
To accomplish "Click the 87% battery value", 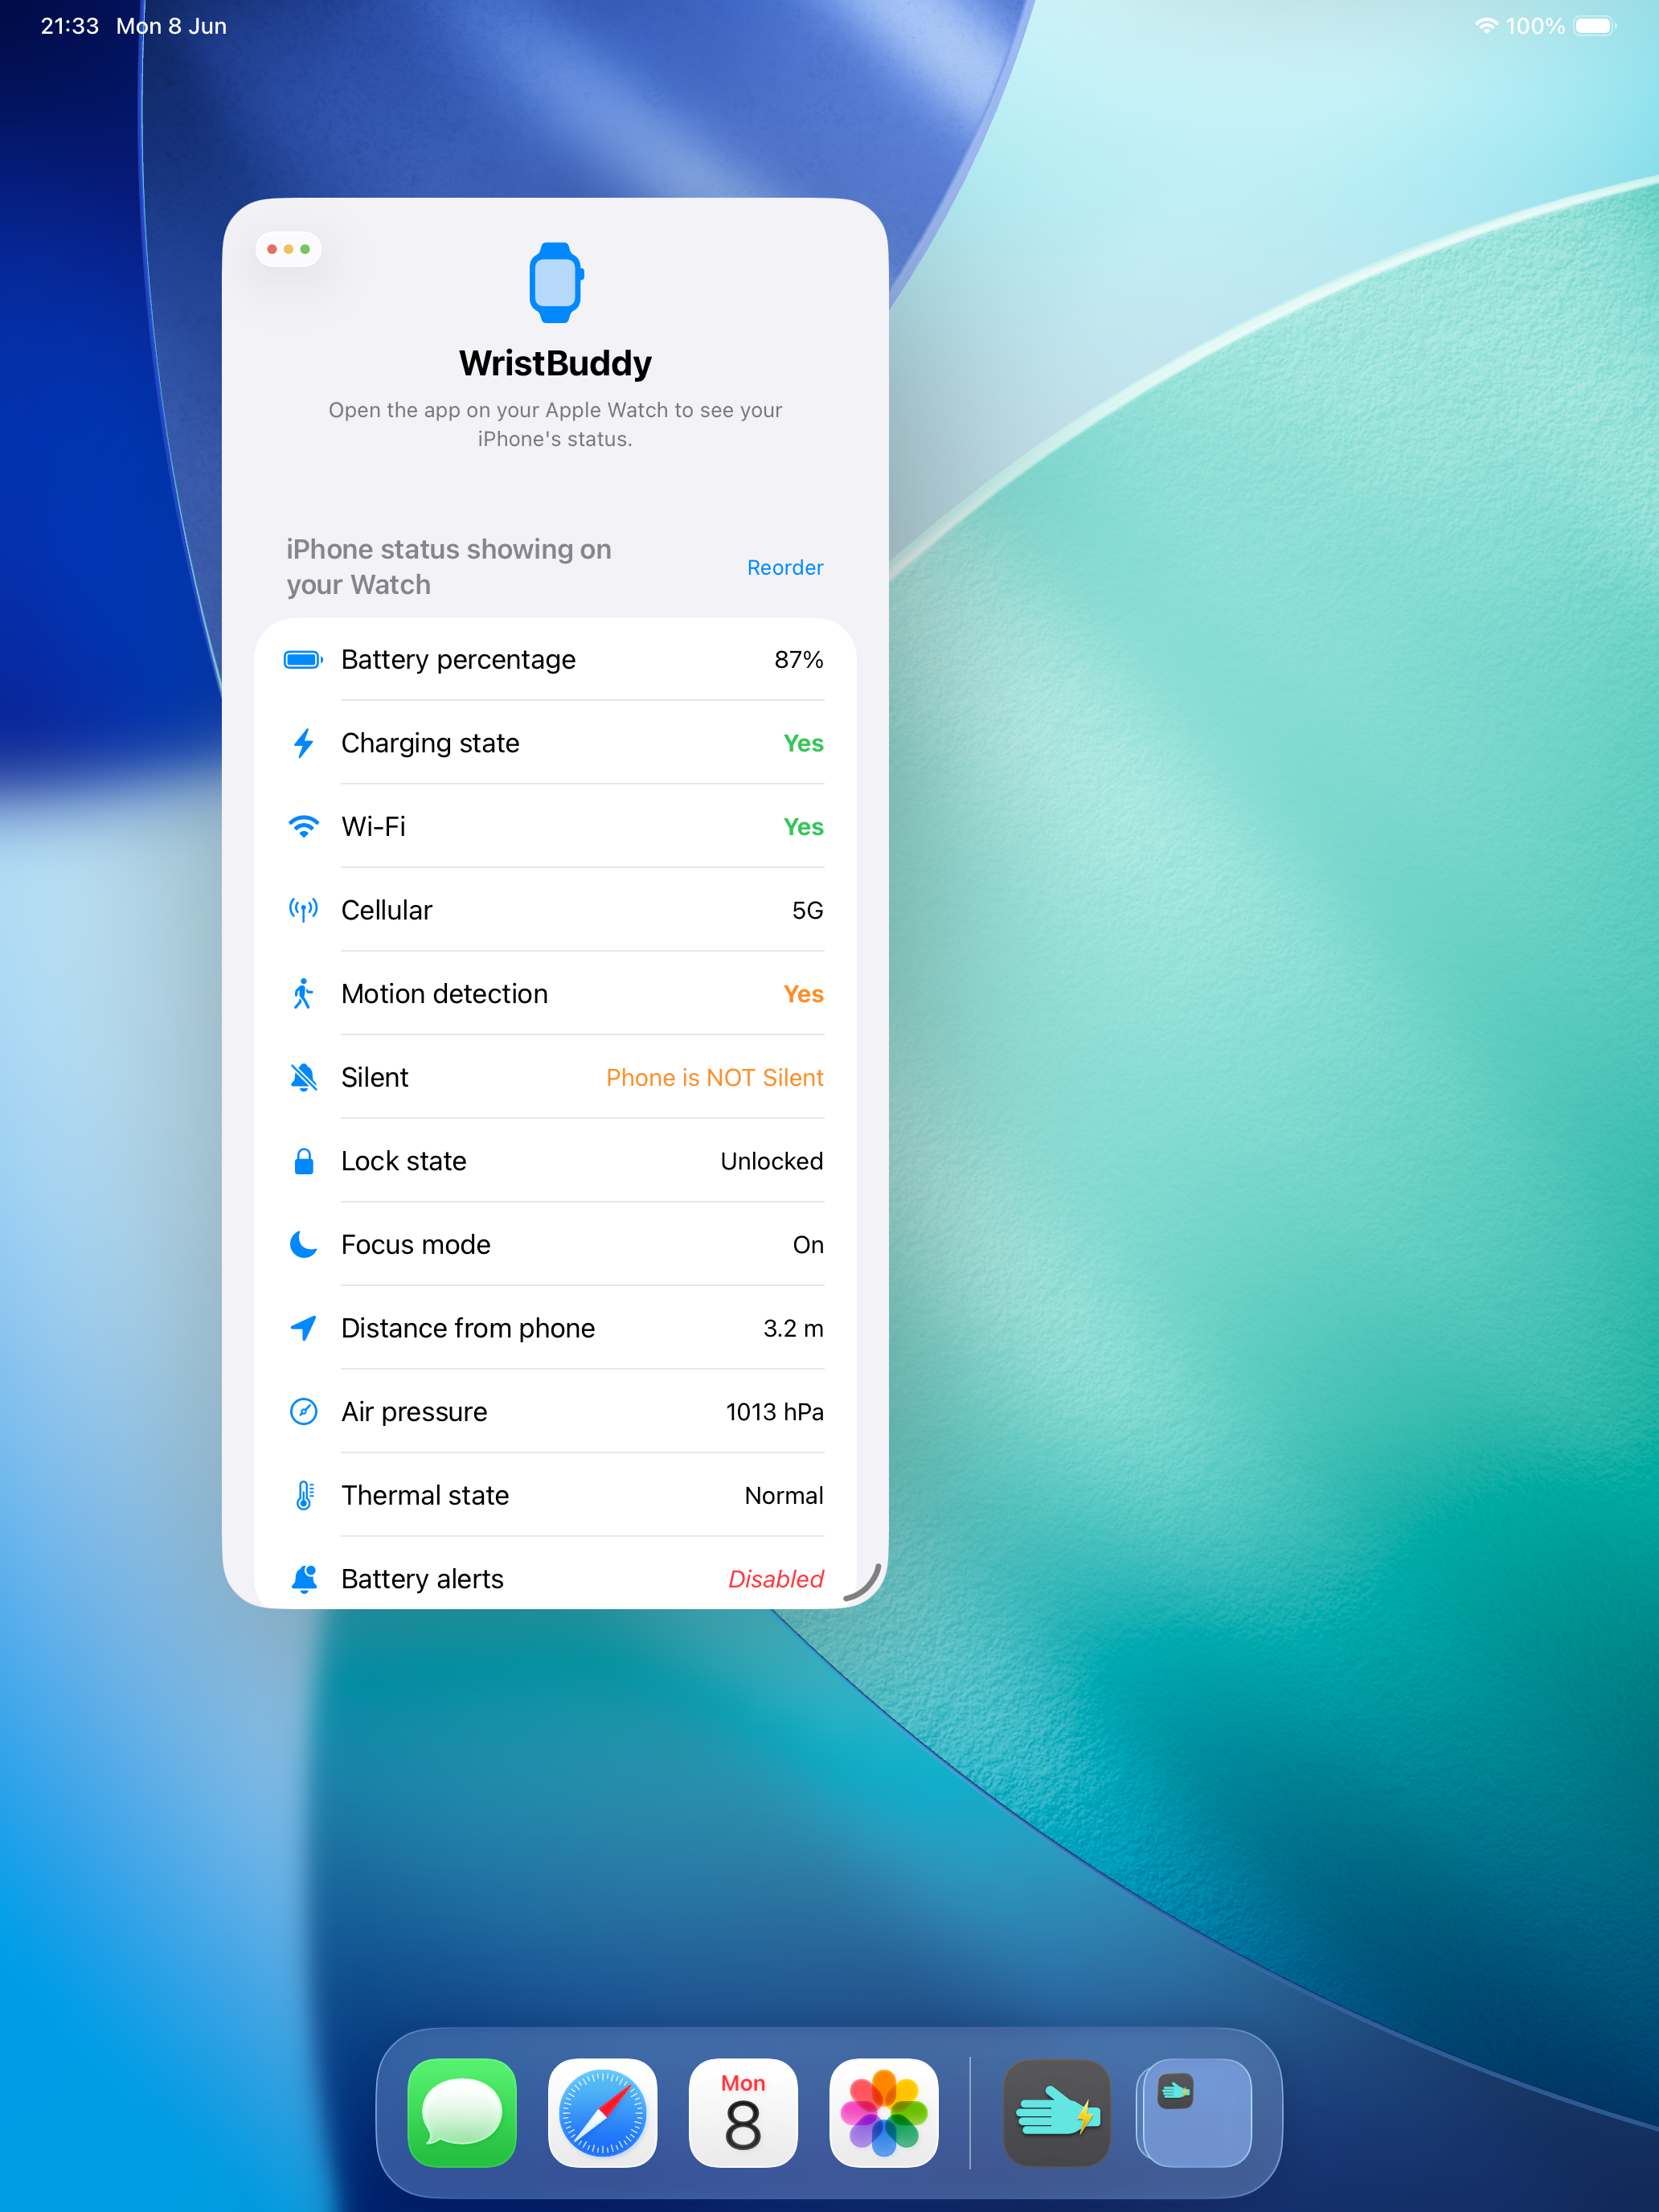I will [x=799, y=660].
